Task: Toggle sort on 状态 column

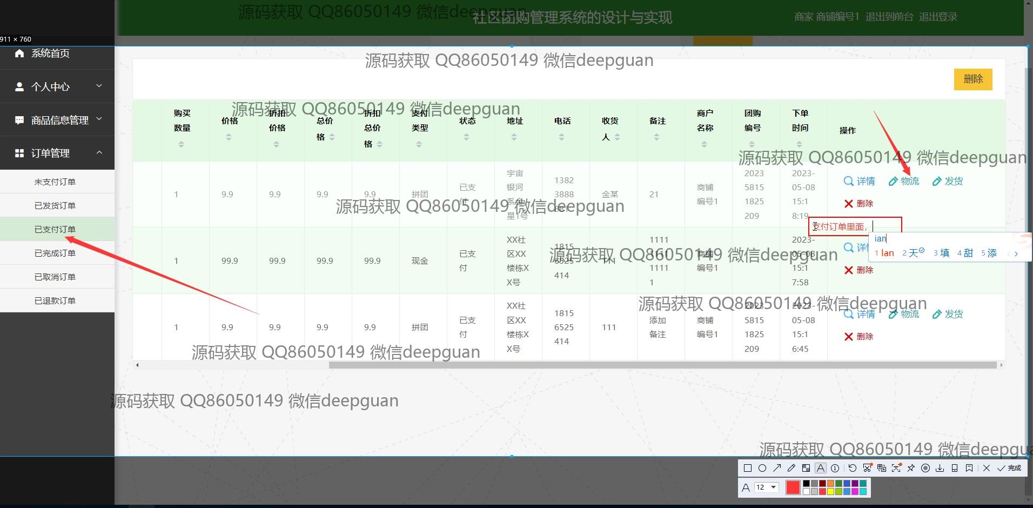Action: click(466, 137)
